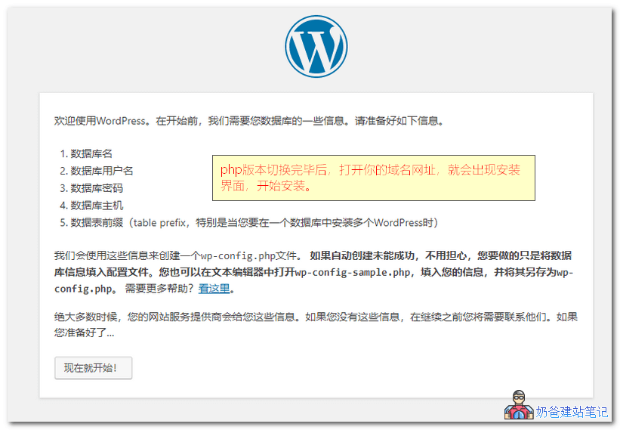Screen dimensions: 620x430
Task: Select the 数据表前缀 table prefix item
Action: coord(254,223)
